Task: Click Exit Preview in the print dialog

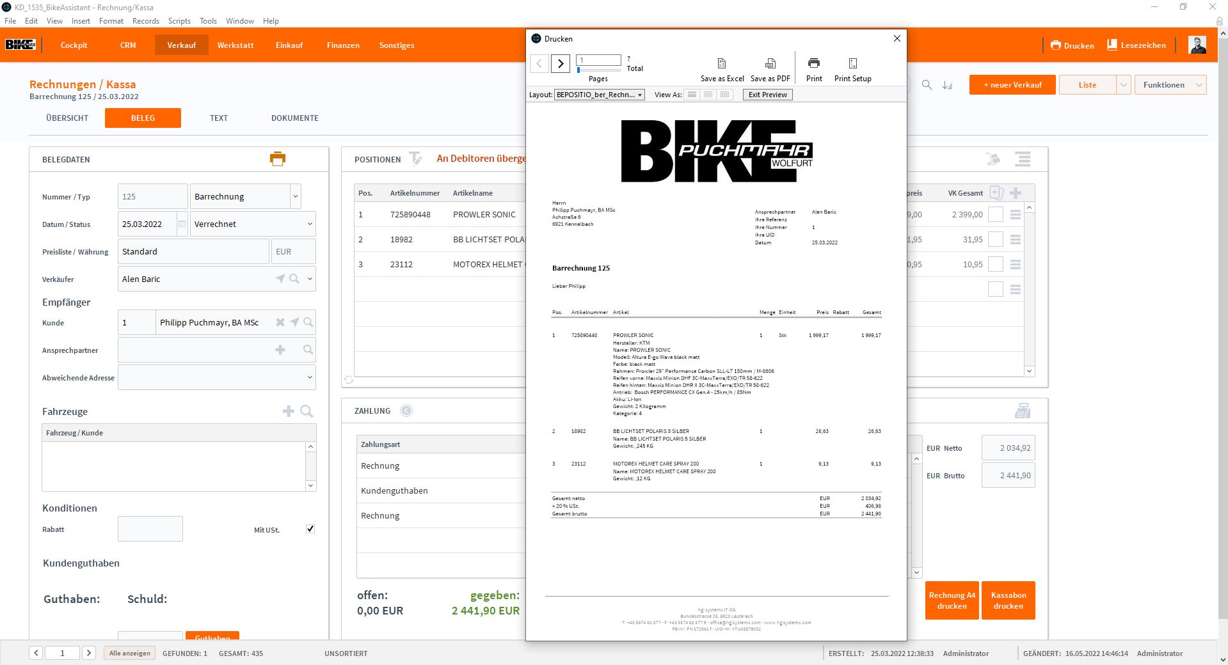Action: pos(768,95)
